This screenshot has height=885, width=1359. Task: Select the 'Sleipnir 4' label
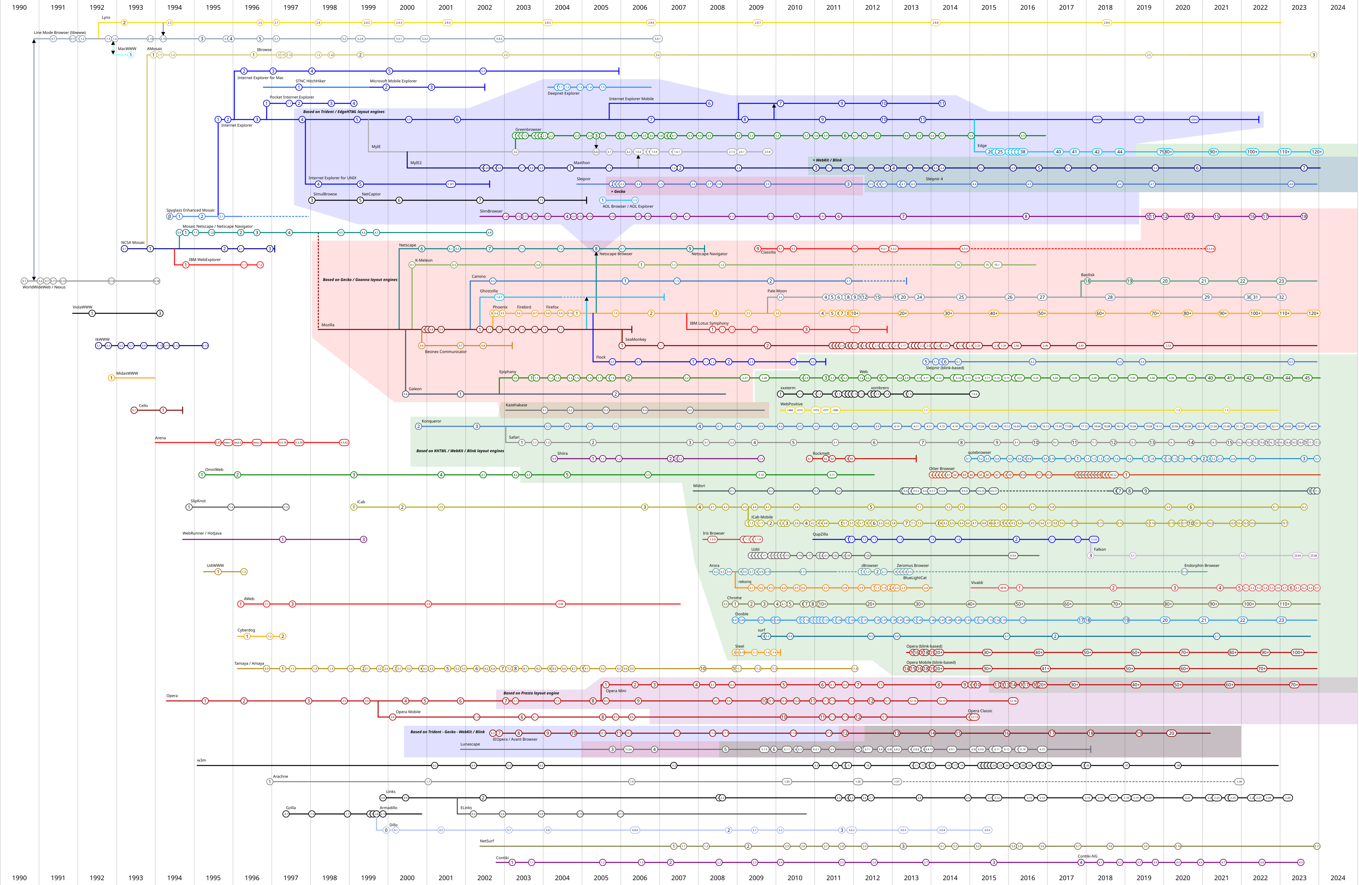coord(934,179)
